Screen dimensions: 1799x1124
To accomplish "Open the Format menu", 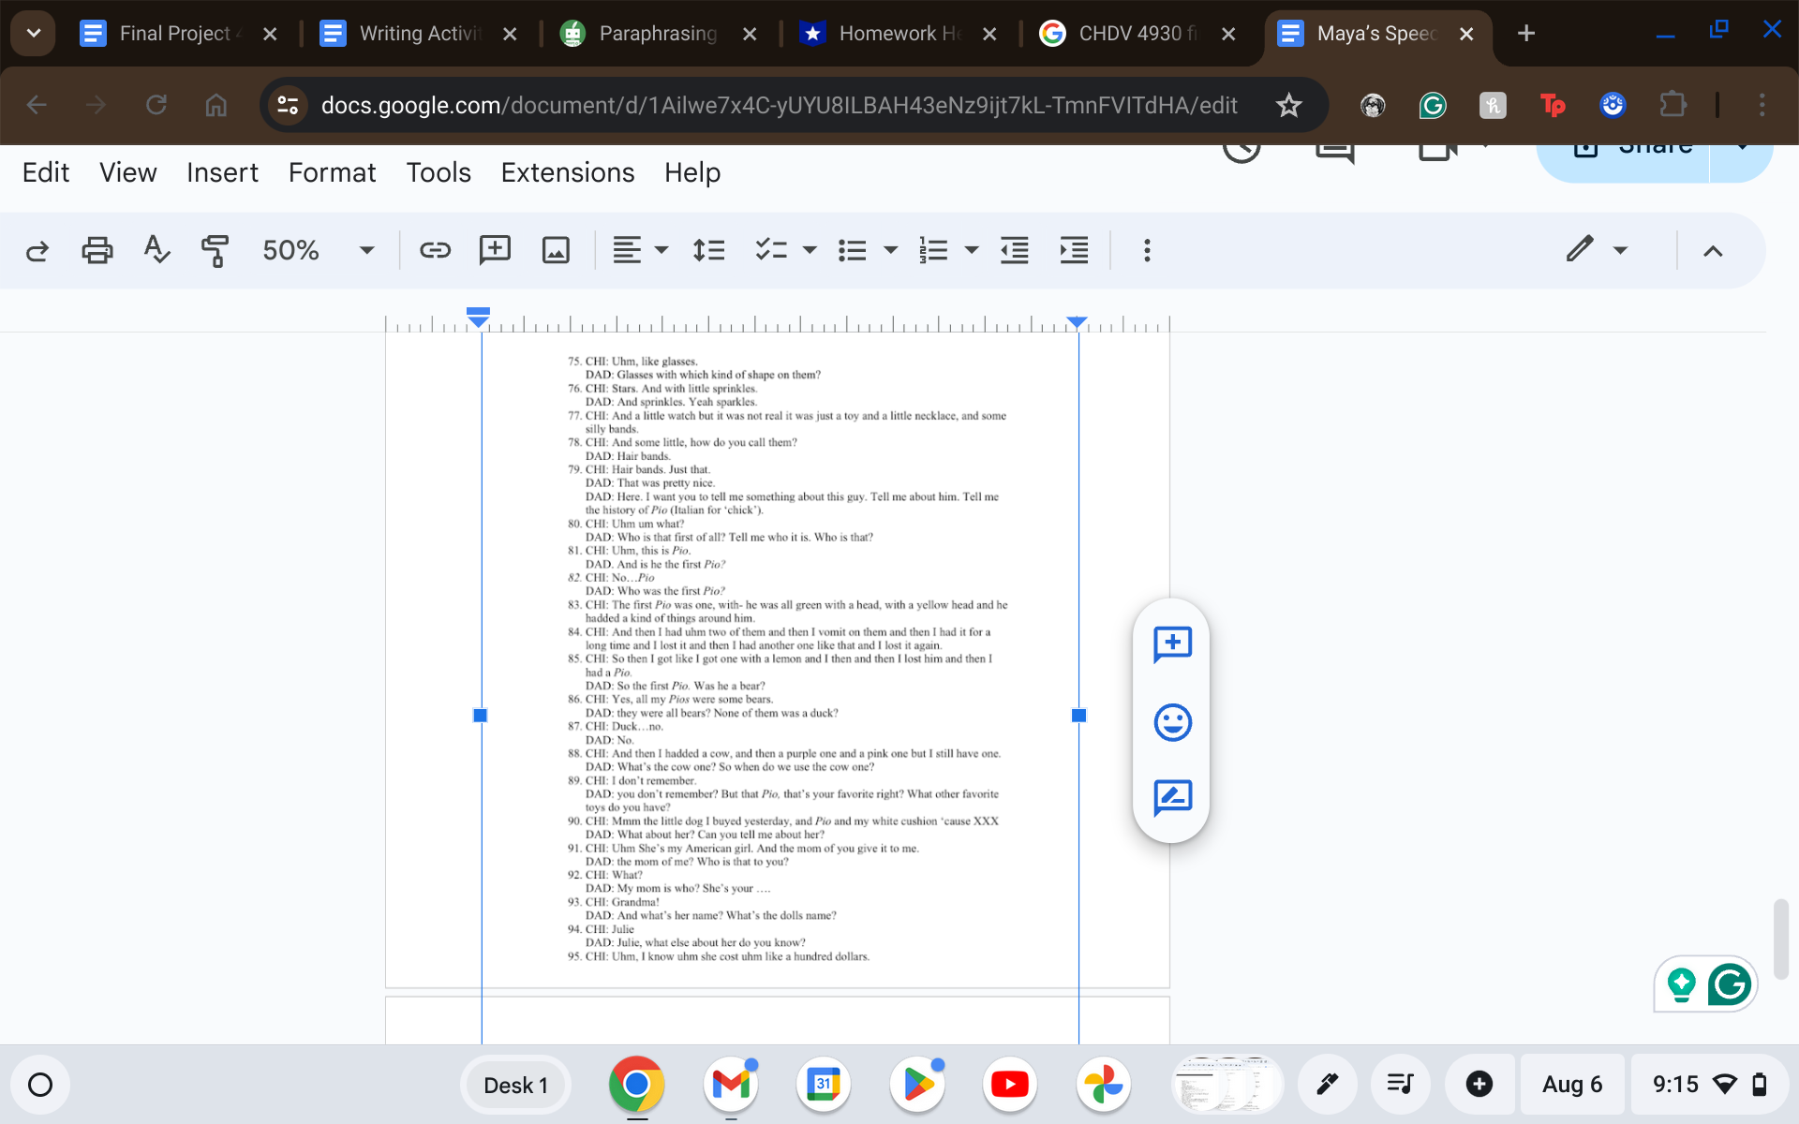I will coord(332,172).
